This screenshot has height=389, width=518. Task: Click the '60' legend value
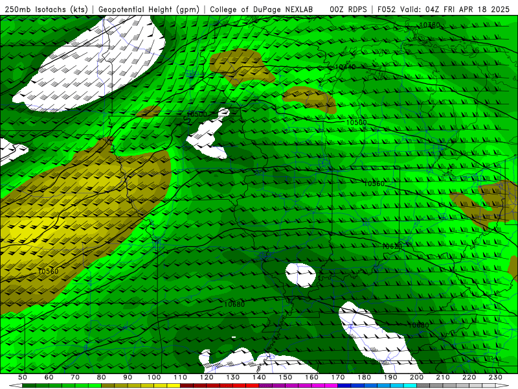tap(49, 377)
